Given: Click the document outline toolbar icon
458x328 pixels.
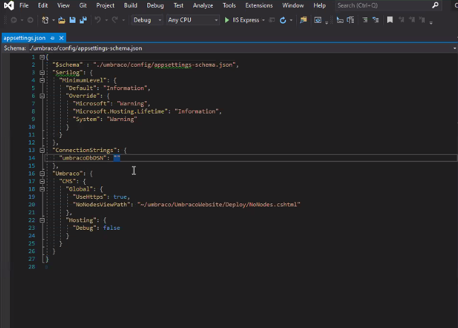Looking at the screenshot, I should click(x=350, y=20).
